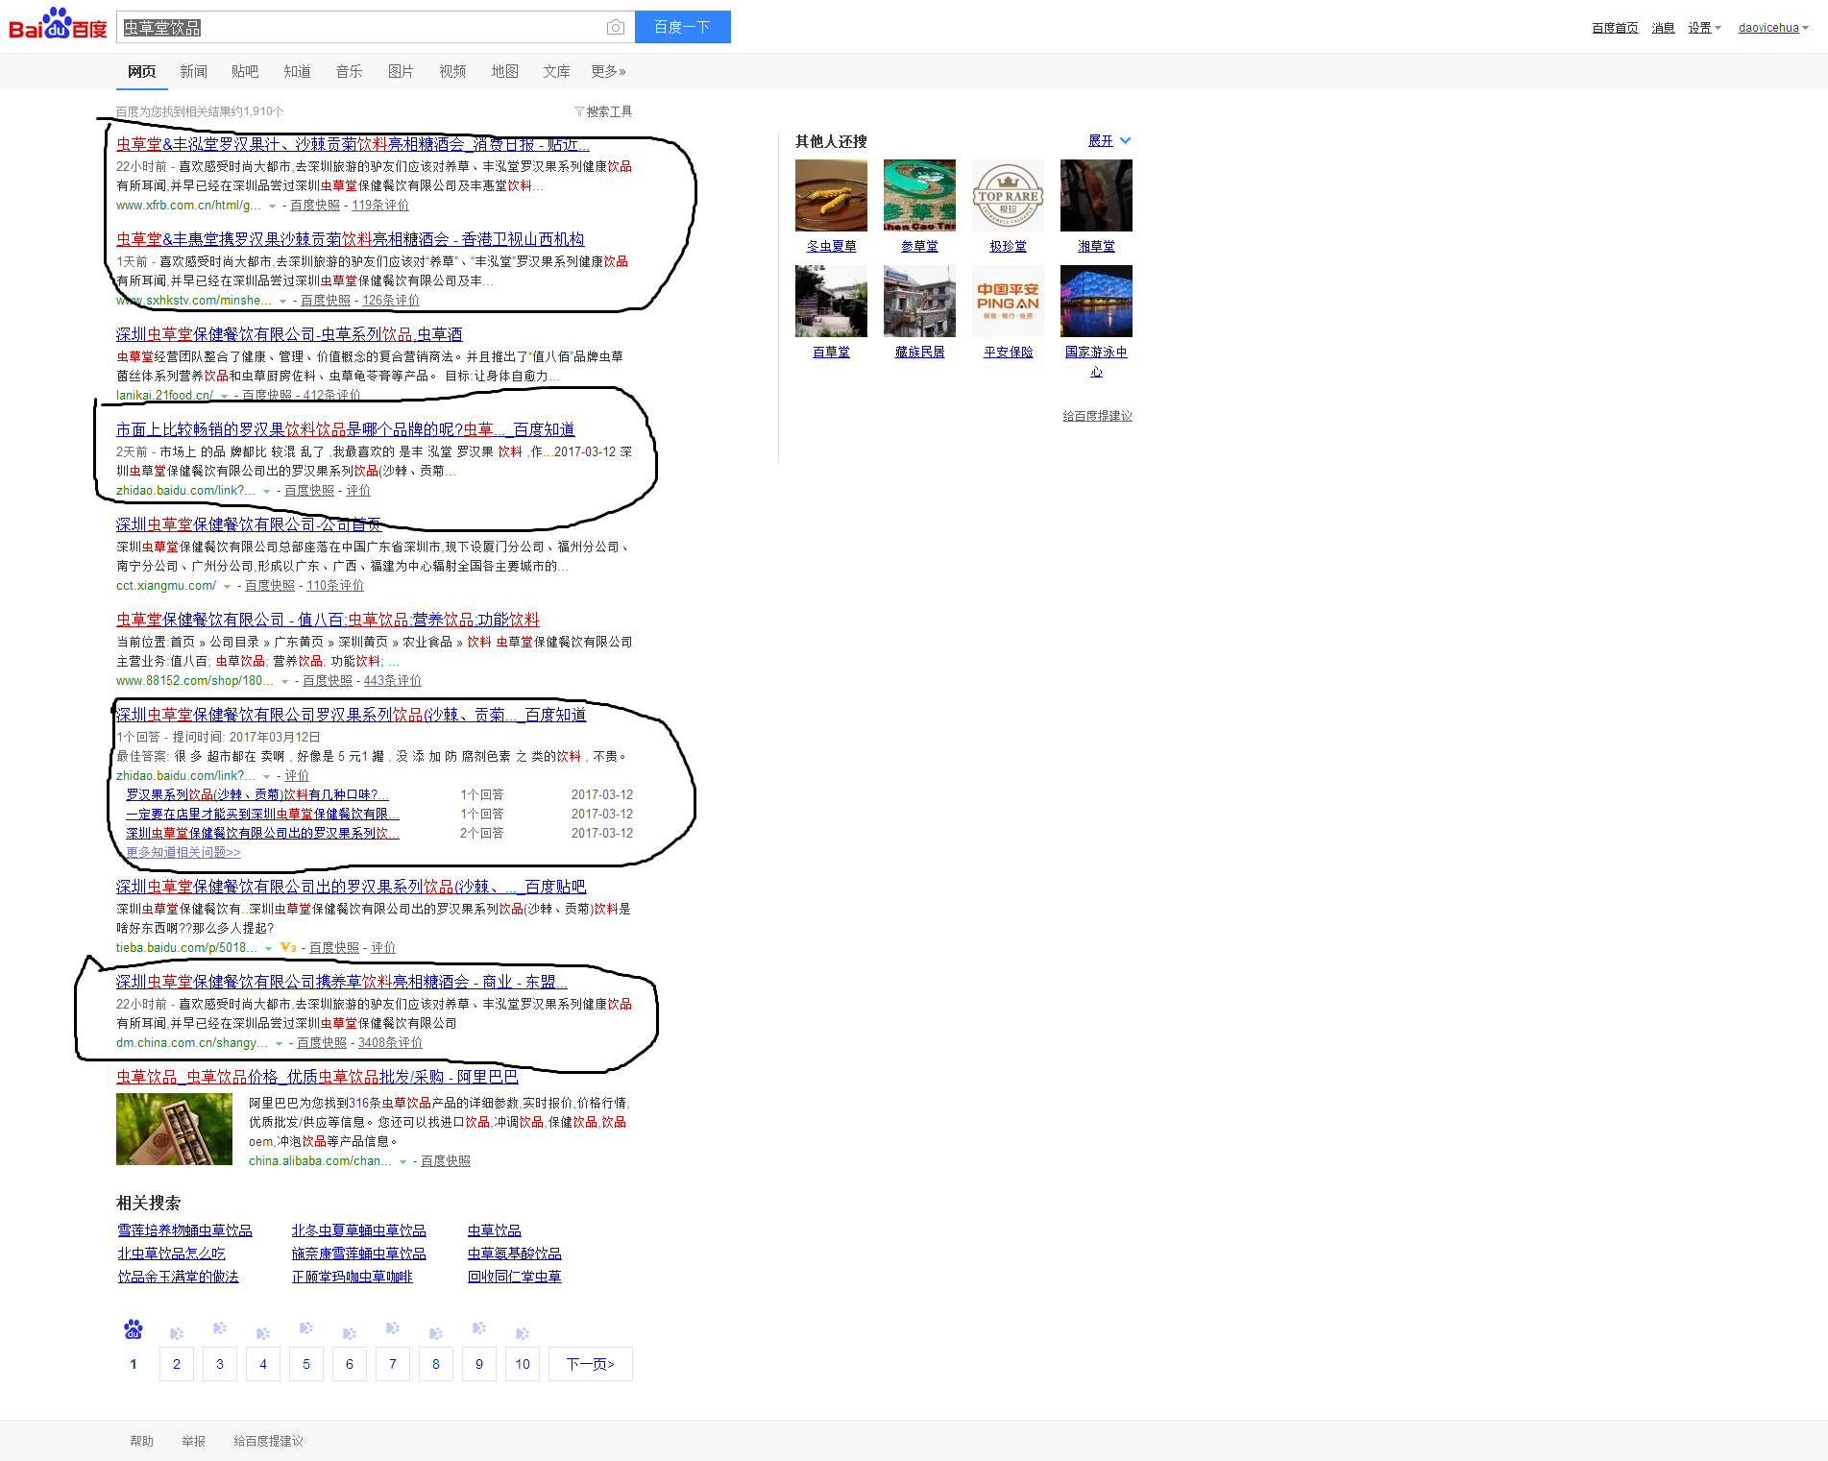Open 百度快照 for lanikai.21food.cn result
This screenshot has width=1828, height=1461.
click(267, 396)
